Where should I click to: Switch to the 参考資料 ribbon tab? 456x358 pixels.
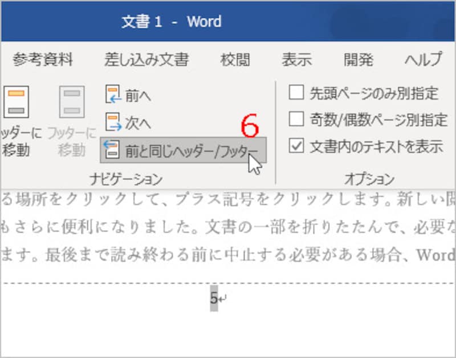(x=42, y=60)
